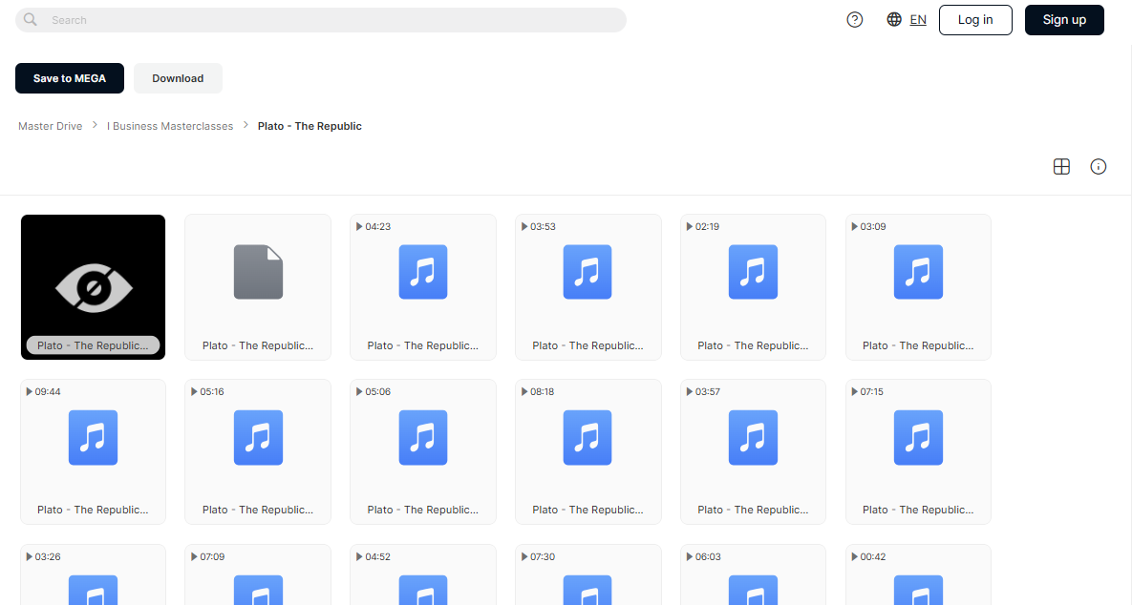The height and width of the screenshot is (605, 1132).
Task: Open audio file with duration 03:09
Action: [x=918, y=287]
